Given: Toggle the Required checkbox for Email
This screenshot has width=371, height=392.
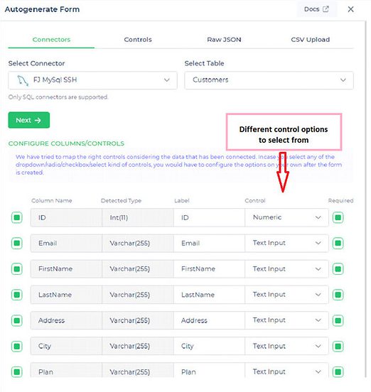Looking at the screenshot, I should [x=338, y=244].
